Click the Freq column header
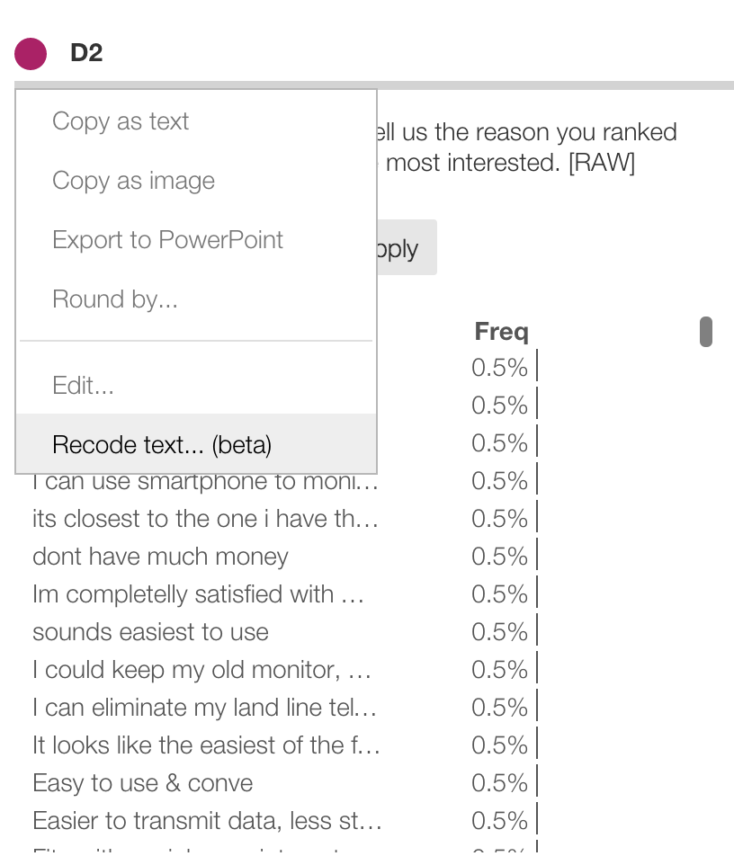This screenshot has width=734, height=865. tap(501, 332)
